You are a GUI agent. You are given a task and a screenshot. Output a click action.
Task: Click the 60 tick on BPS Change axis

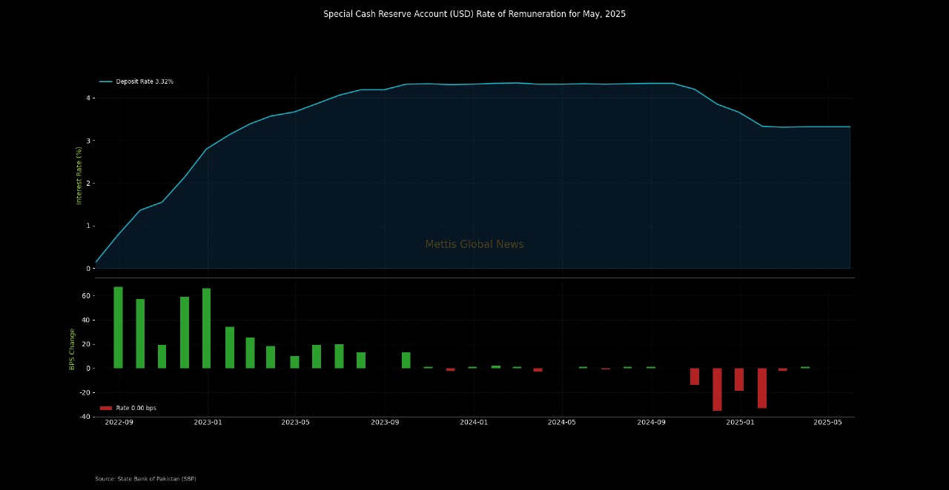point(86,296)
